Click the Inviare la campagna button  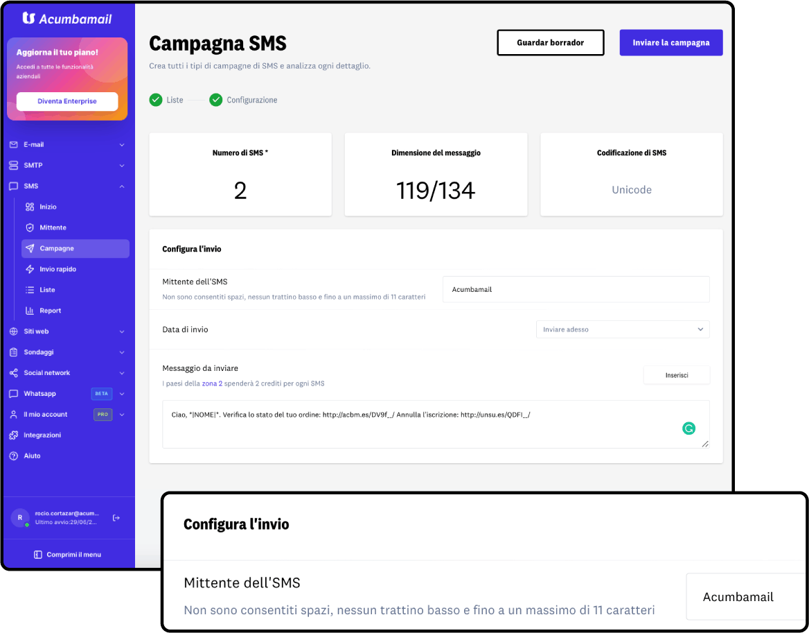[670, 42]
